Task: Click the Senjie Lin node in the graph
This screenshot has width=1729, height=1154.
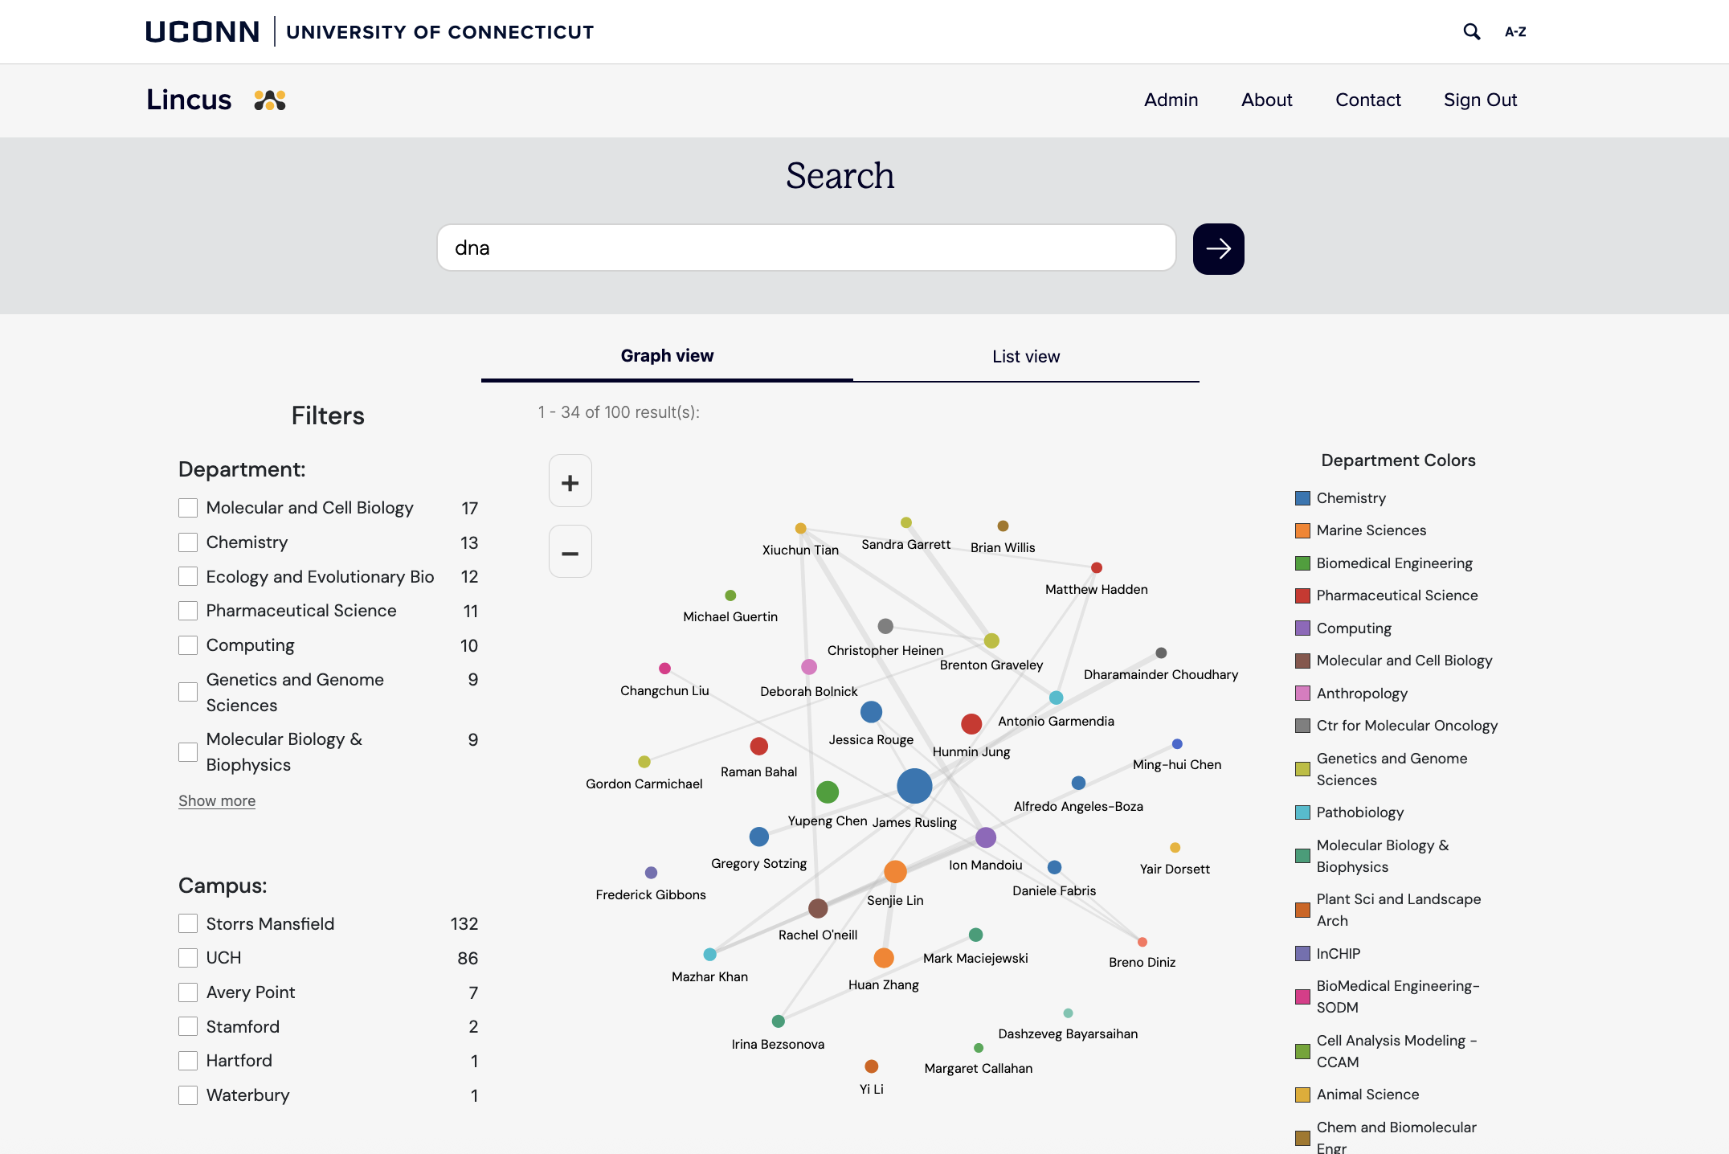Action: point(896,870)
